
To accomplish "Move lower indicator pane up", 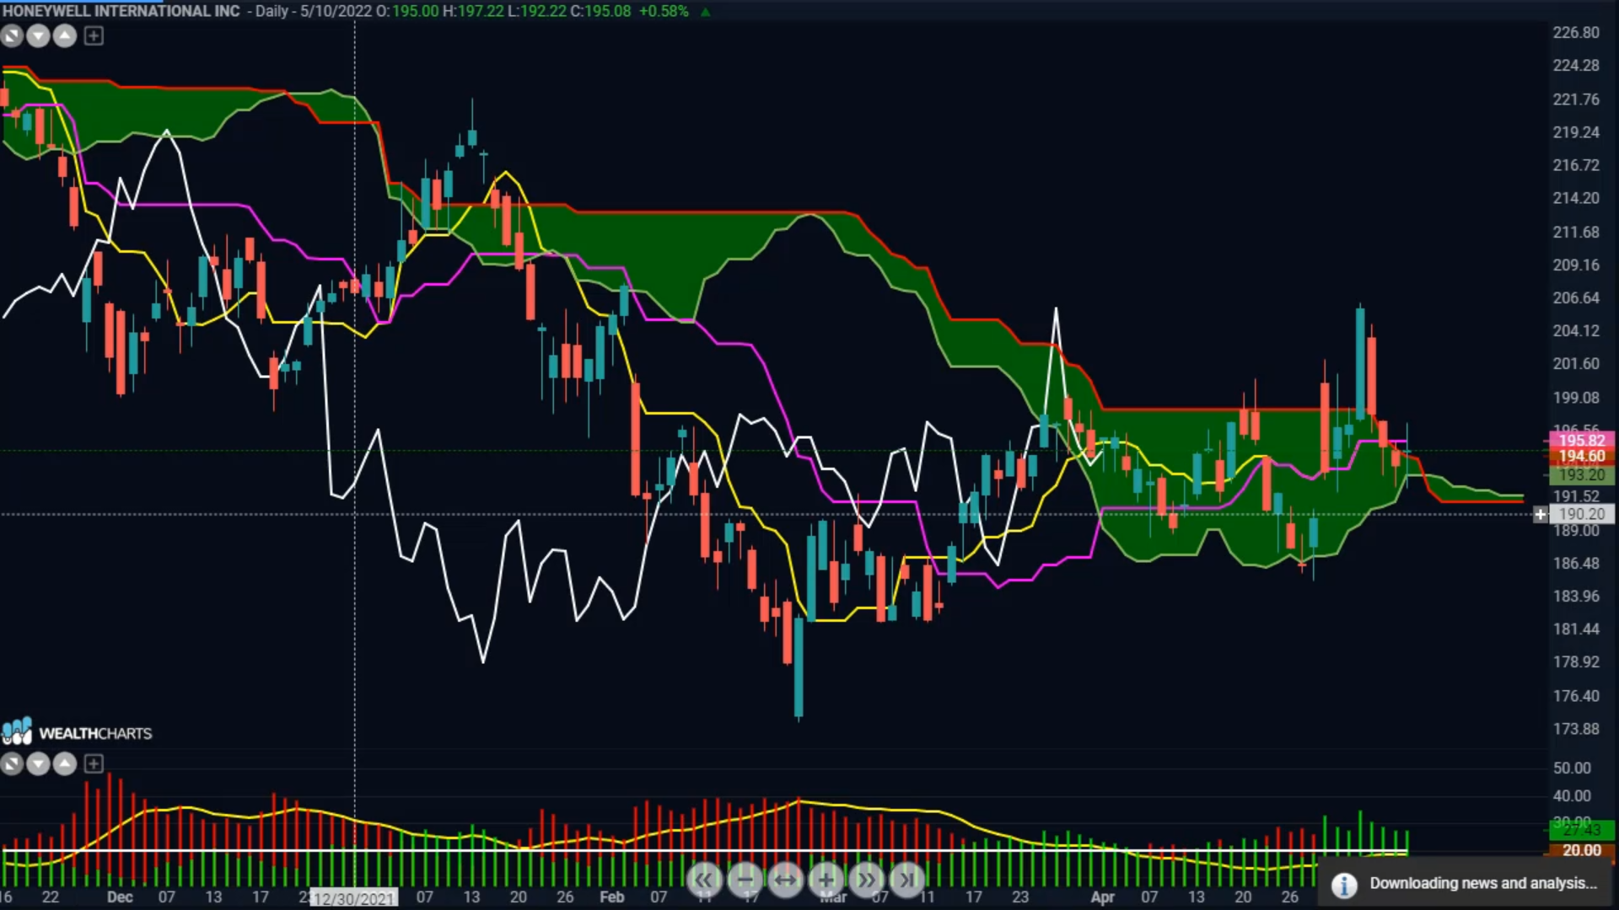I will click(x=66, y=764).
